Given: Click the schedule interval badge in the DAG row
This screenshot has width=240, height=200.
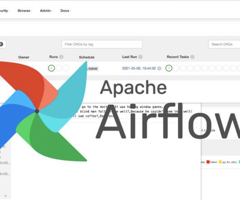Looking at the screenshot, I should pos(92,68).
